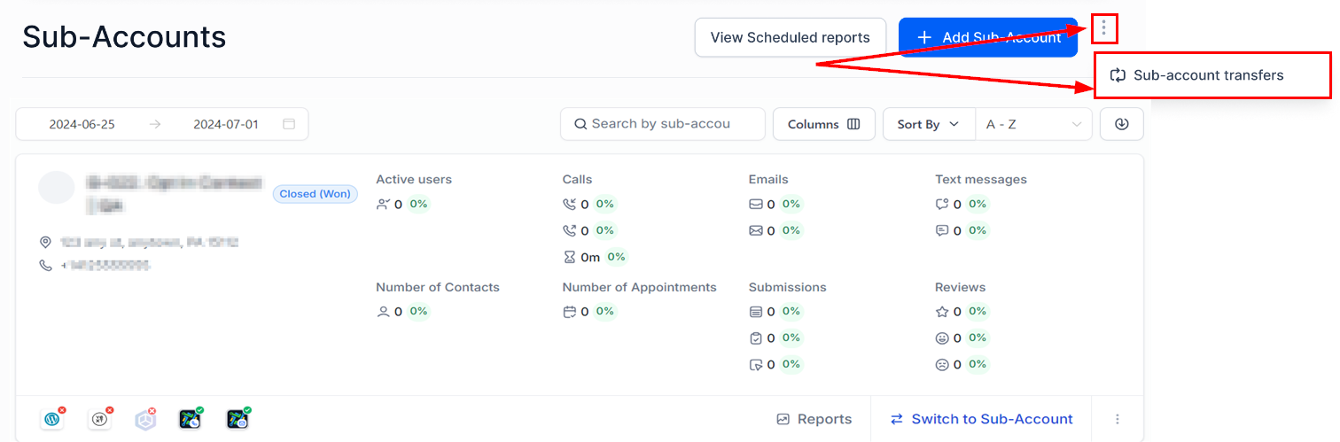Open the calendar icon in date range
Viewport: 1340px width, 442px height.
289,124
